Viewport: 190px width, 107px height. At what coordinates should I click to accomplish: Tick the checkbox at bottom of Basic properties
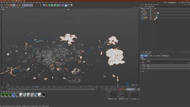(147, 72)
